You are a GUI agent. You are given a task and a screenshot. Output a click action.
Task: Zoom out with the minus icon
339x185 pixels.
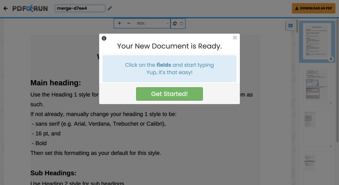[x=129, y=23]
